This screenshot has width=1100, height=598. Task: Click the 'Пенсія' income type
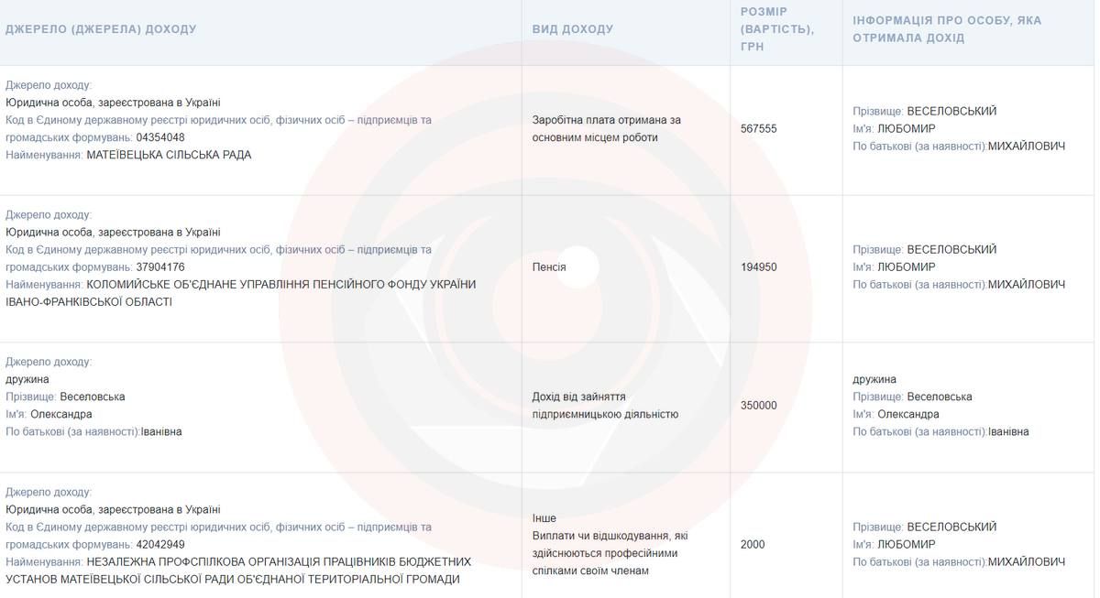click(549, 267)
